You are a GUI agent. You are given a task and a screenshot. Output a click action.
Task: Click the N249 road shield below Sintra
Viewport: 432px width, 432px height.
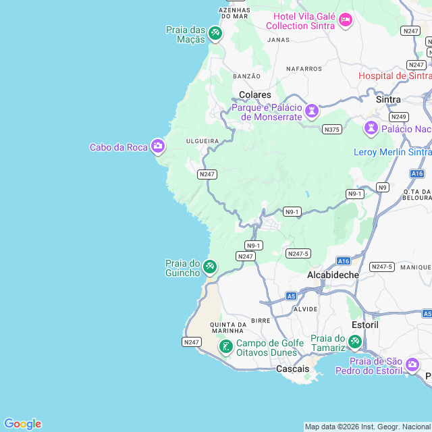click(399, 117)
